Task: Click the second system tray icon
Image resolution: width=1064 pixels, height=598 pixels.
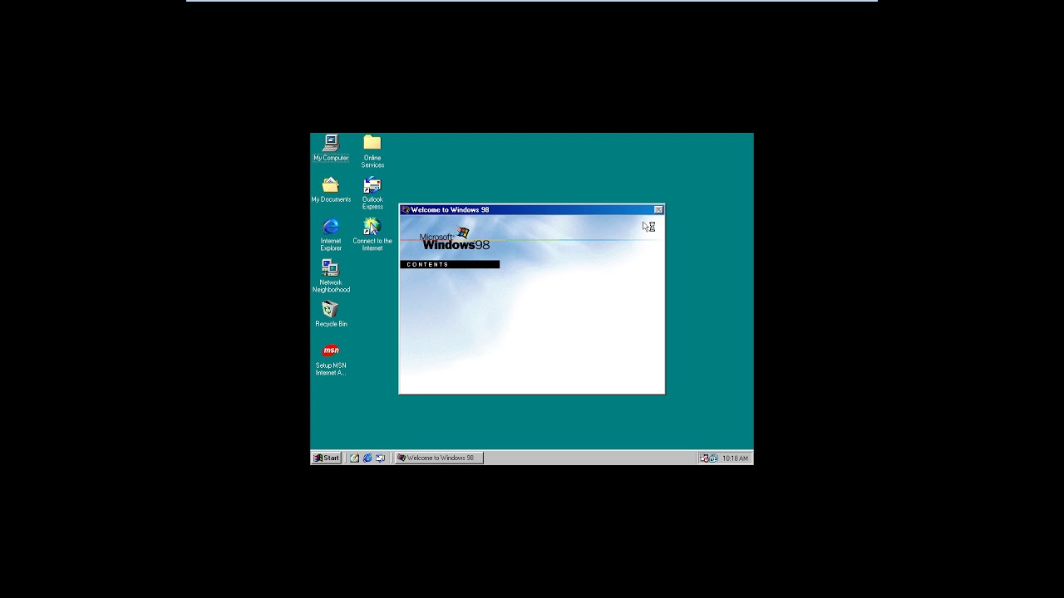Action: (714, 458)
